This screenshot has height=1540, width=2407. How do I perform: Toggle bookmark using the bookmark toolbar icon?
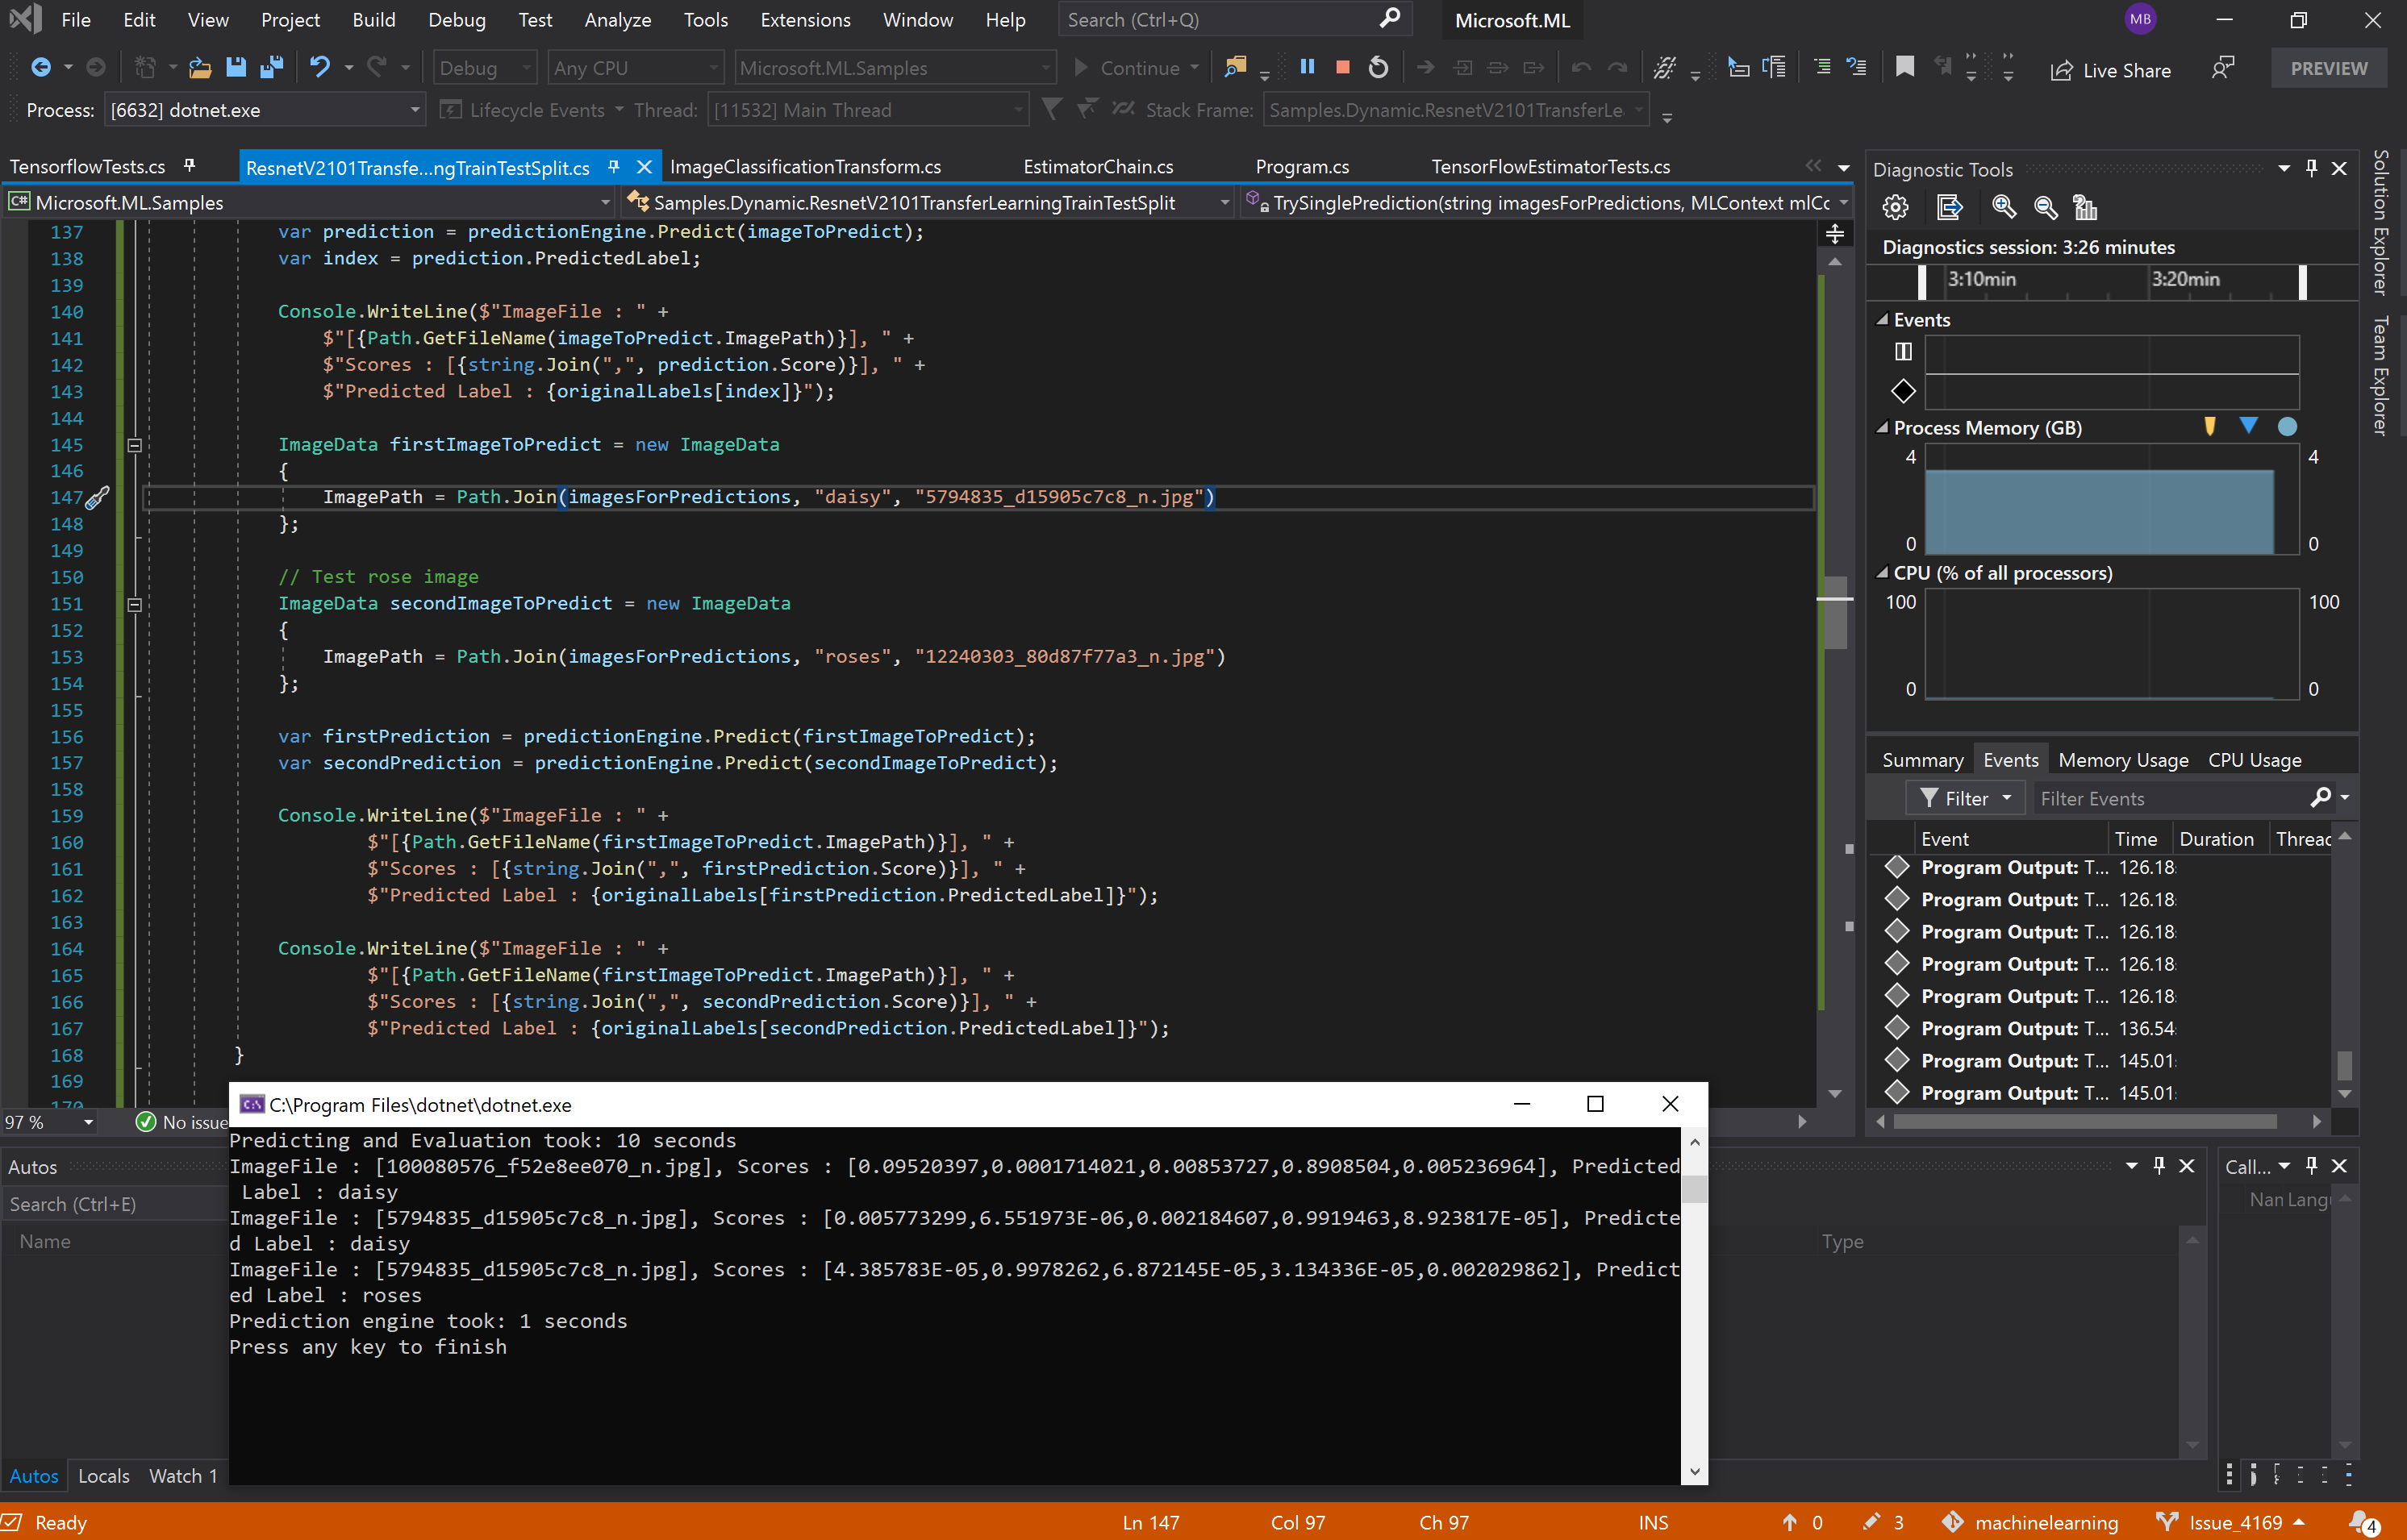click(1904, 67)
